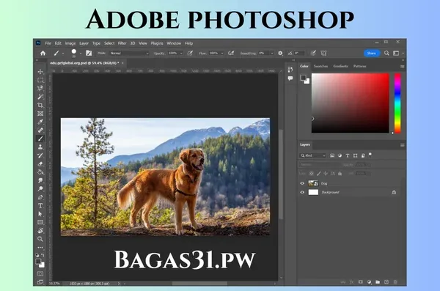Screen dimensions: 440x291
Task: Open the Brush Preset picker arrow
Action: pos(80,54)
